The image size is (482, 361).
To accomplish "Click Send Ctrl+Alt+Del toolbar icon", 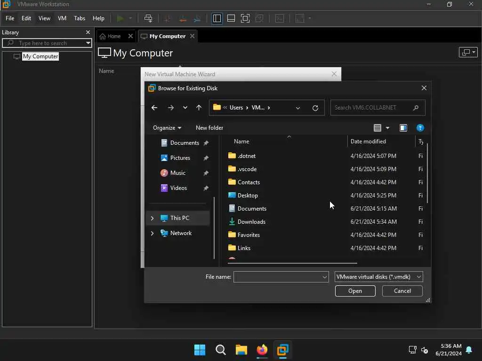I will click(x=148, y=18).
